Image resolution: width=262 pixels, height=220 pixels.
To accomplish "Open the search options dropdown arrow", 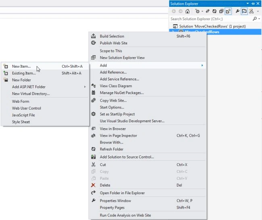I will click(x=259, y=19).
